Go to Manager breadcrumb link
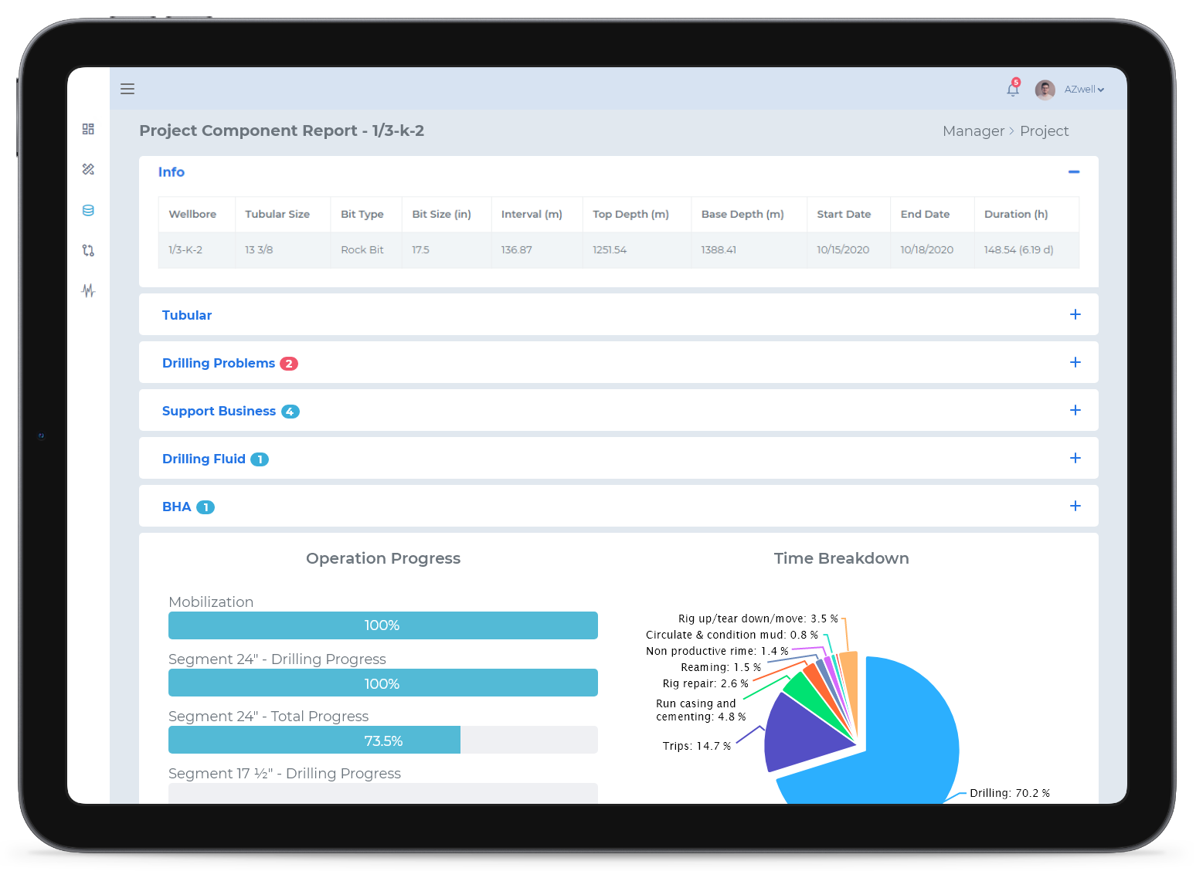 (973, 131)
